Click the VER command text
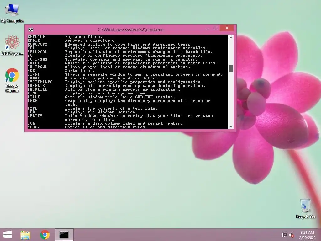This screenshot has width=321, height=241. coord(31,112)
